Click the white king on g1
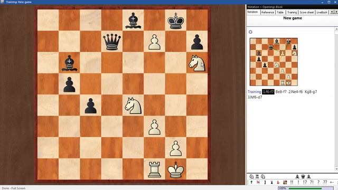Screen dimensions: 338x190 [176, 169]
